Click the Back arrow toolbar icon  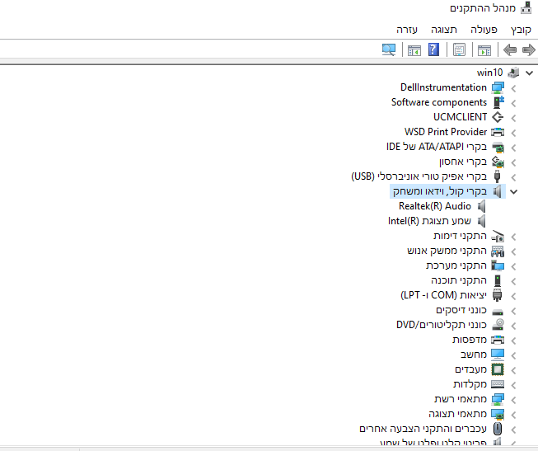pos(510,49)
